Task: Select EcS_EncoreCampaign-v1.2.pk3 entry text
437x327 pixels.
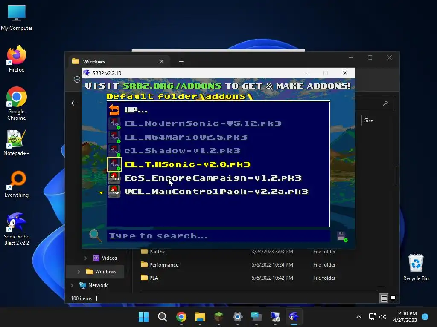Action: (213, 178)
